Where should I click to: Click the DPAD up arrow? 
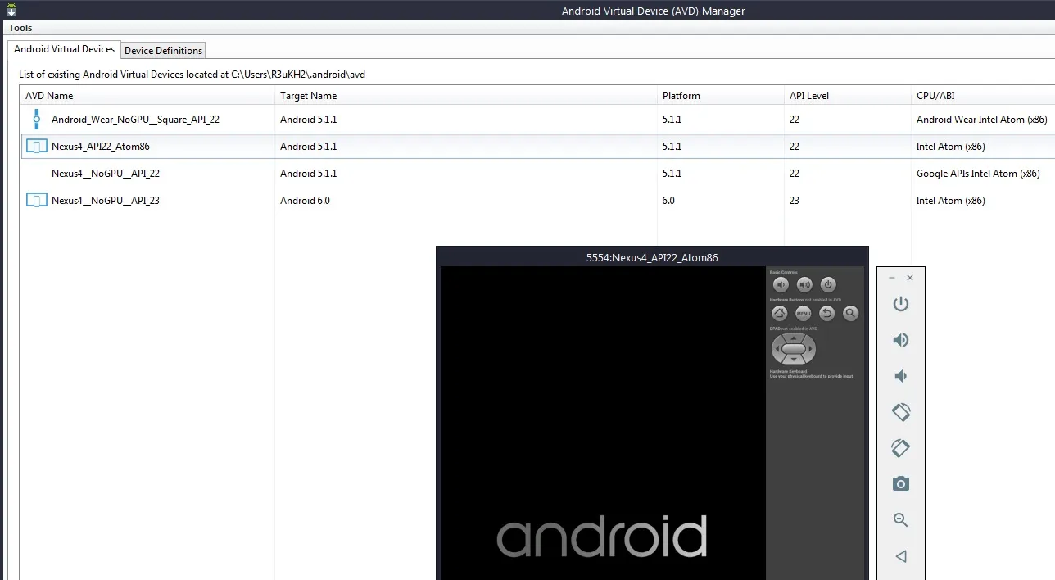(794, 338)
